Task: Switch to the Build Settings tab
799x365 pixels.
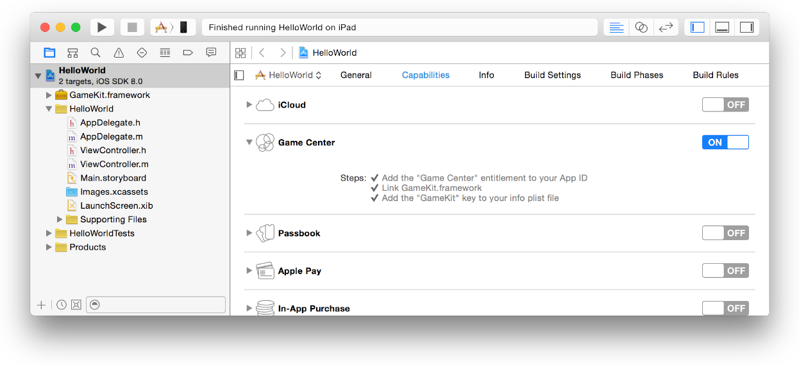Action: [x=552, y=75]
